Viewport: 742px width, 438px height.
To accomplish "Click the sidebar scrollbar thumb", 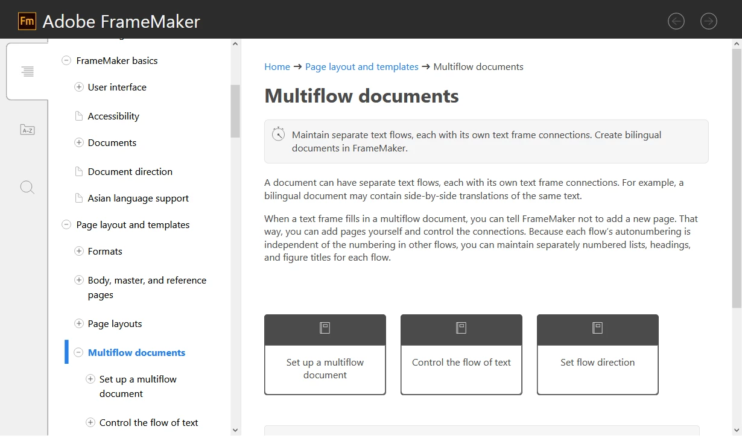I will [235, 111].
